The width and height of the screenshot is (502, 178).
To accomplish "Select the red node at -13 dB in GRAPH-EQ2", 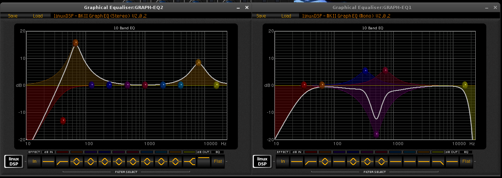I will [63, 121].
